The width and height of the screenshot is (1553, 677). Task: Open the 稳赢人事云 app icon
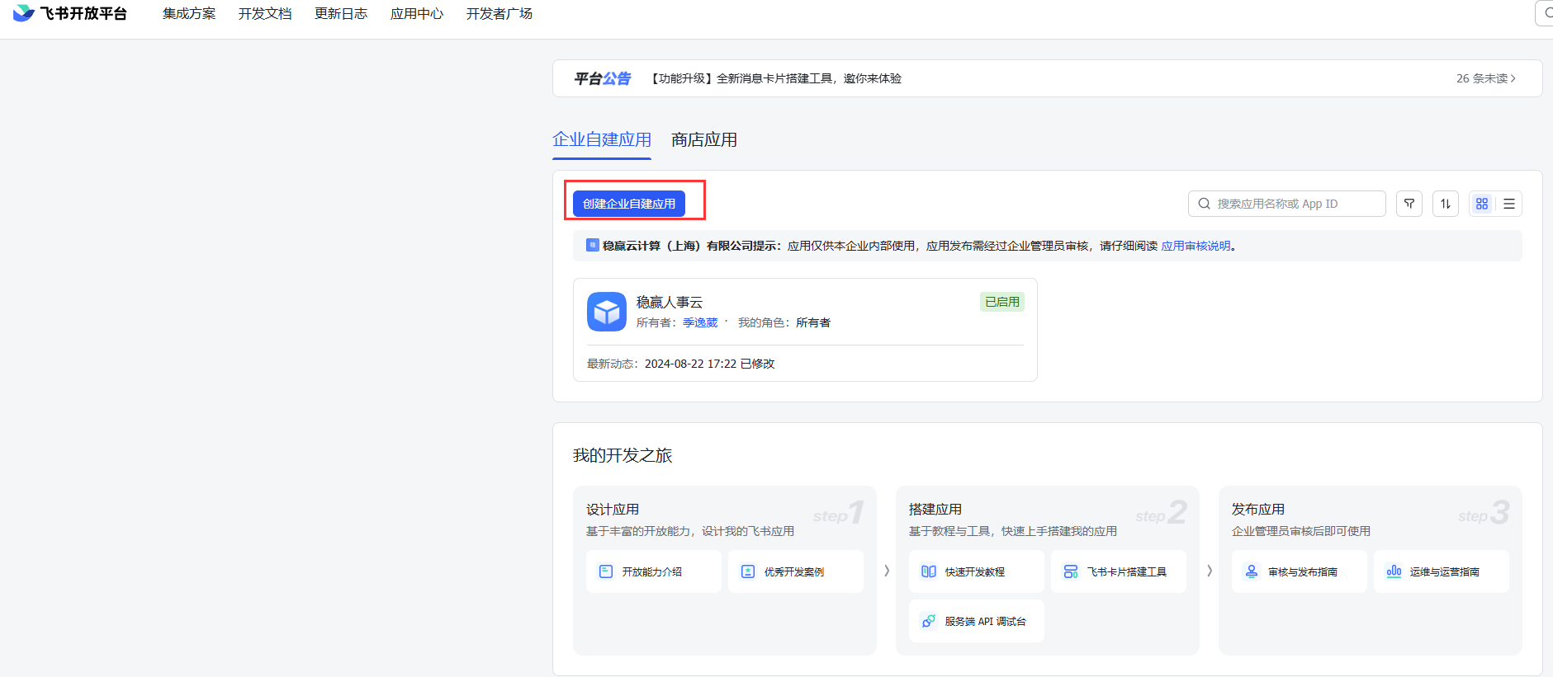click(x=607, y=312)
